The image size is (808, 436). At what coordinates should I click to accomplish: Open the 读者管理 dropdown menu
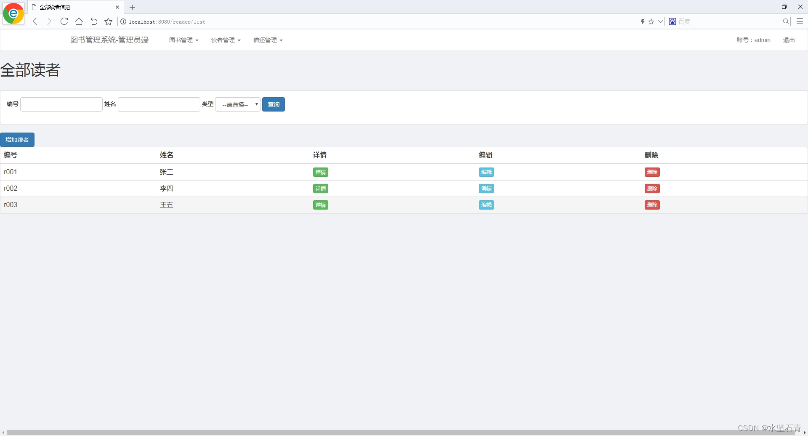coord(226,40)
